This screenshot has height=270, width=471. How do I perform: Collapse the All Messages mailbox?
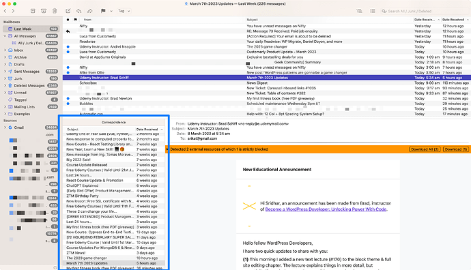pyautogui.click(x=5, y=36)
